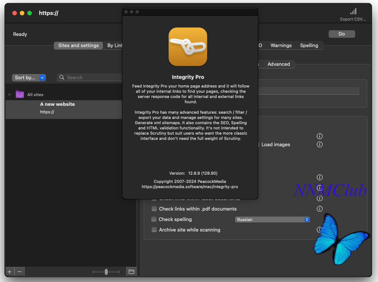Viewport: 378px width, 282px height.
Task: Enable the Check spelling checkbox
Action: point(154,220)
